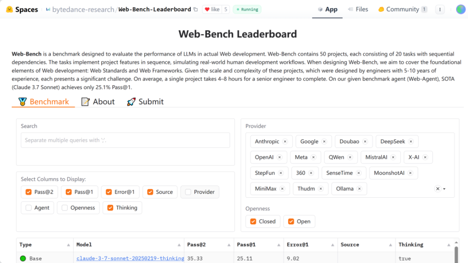Click the Running status badge
This screenshot has width=468, height=263.
pyautogui.click(x=247, y=10)
